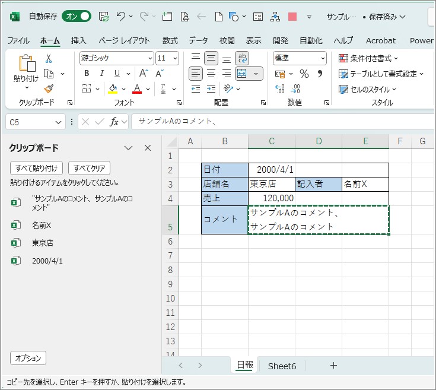This screenshot has height=390, width=436.
Task: Click the Decrease Indent icon
Action: 196,89
